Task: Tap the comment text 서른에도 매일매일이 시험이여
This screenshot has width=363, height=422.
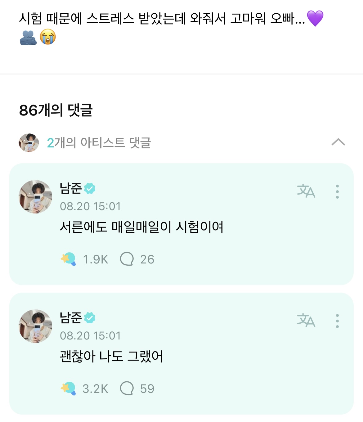Action: 141,227
